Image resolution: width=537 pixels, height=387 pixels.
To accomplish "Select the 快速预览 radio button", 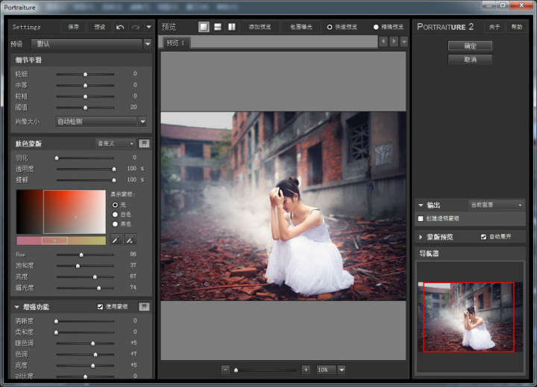I will pos(330,27).
